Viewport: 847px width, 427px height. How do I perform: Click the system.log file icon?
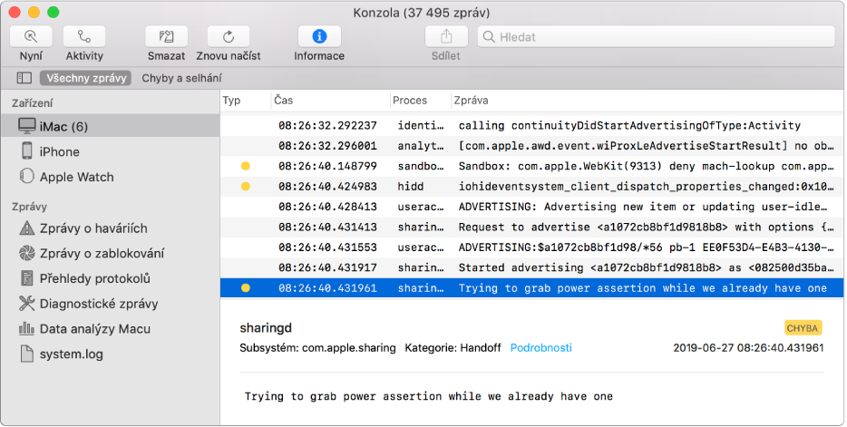(27, 354)
